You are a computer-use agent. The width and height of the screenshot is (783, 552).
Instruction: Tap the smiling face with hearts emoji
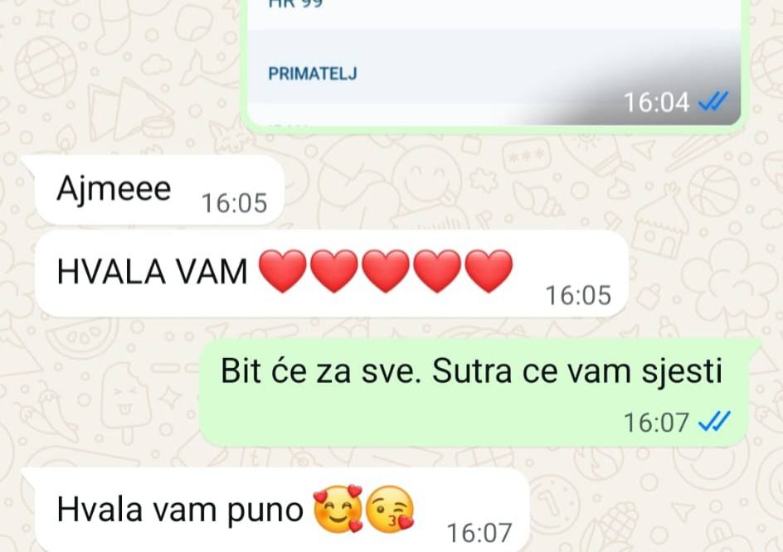(x=338, y=509)
